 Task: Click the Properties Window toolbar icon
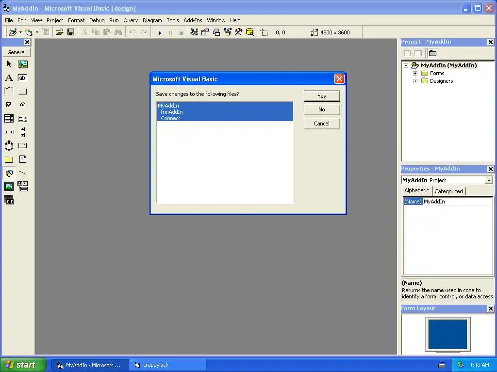pos(205,32)
